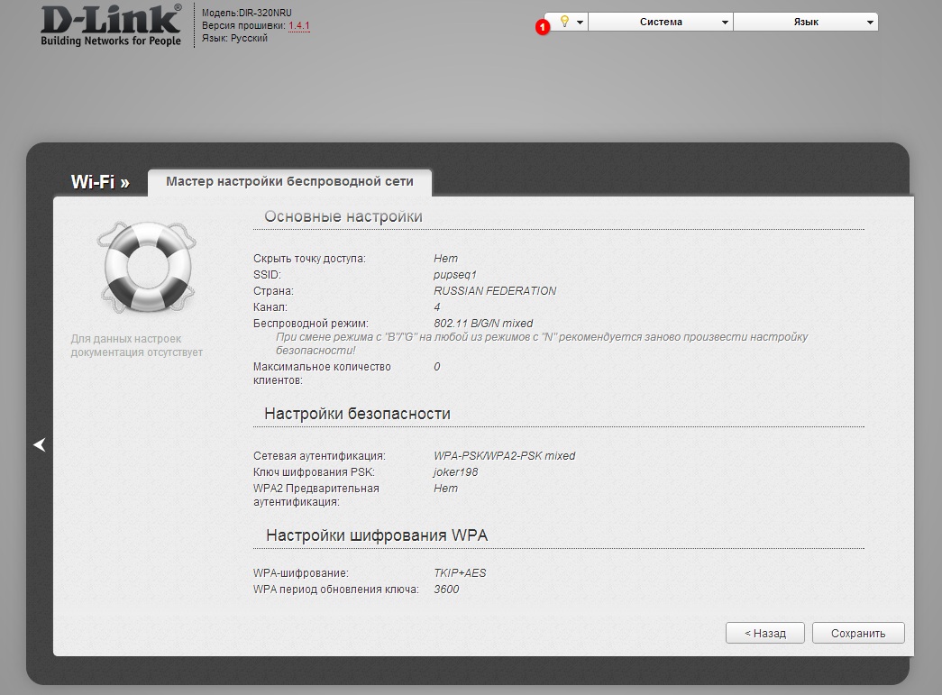Click the Основные настройки section heading

[x=343, y=216]
